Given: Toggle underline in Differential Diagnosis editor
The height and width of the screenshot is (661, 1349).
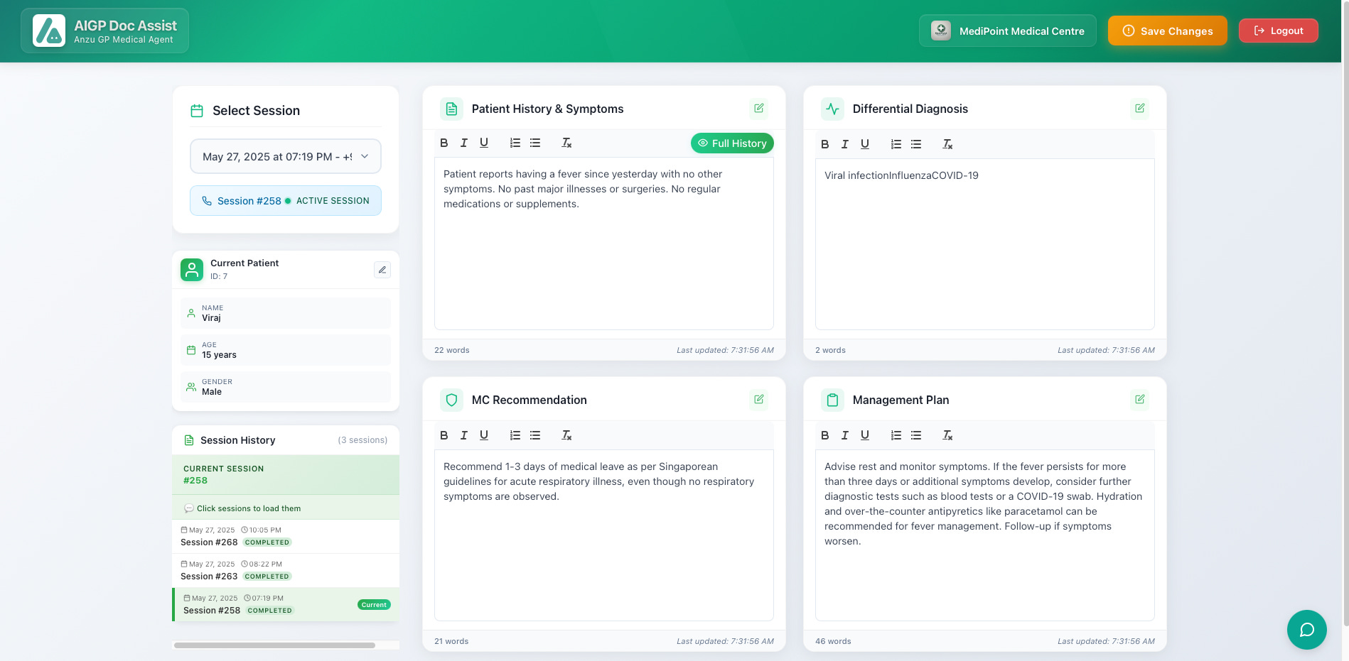Looking at the screenshot, I should tap(865, 144).
